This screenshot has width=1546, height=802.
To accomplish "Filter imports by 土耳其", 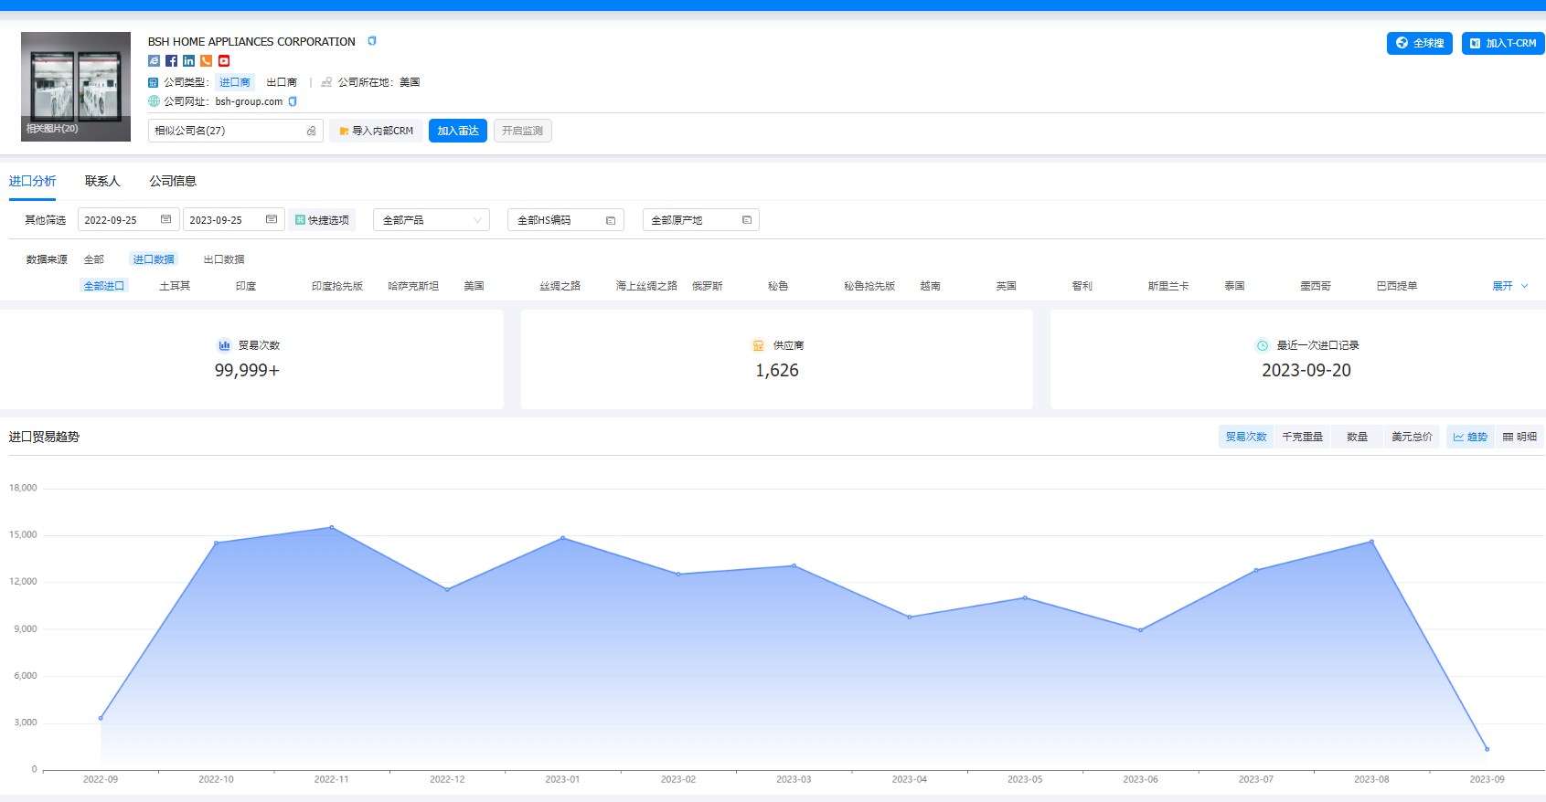I will point(175,286).
